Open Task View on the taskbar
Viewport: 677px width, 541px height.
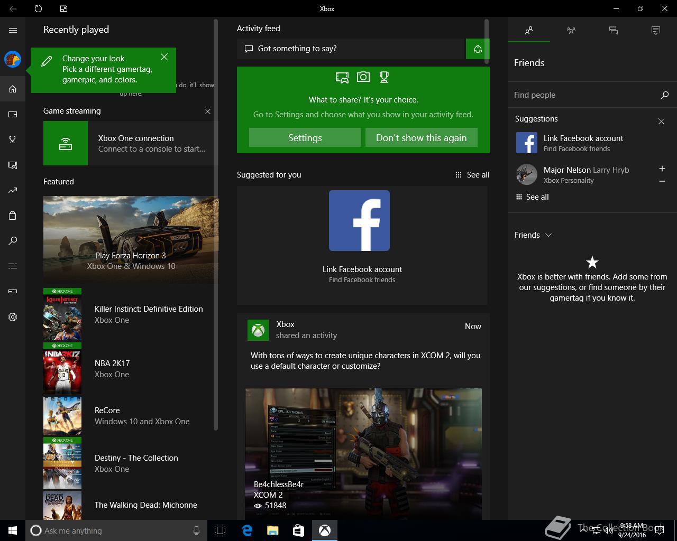[x=220, y=530]
